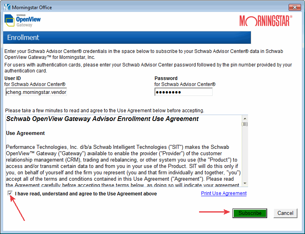The height and width of the screenshot is (234, 305).
Task: Uncheck the Use Agreement consent checkbox
Action: point(10,193)
